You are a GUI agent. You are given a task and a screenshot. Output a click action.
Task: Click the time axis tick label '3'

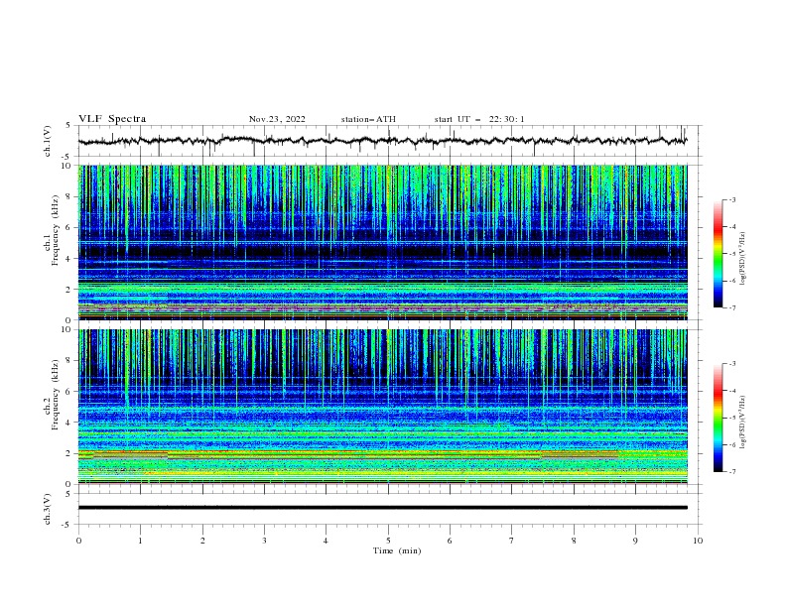pyautogui.click(x=264, y=541)
